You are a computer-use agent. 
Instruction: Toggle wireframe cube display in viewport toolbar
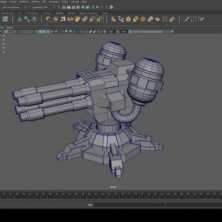(36, 32)
